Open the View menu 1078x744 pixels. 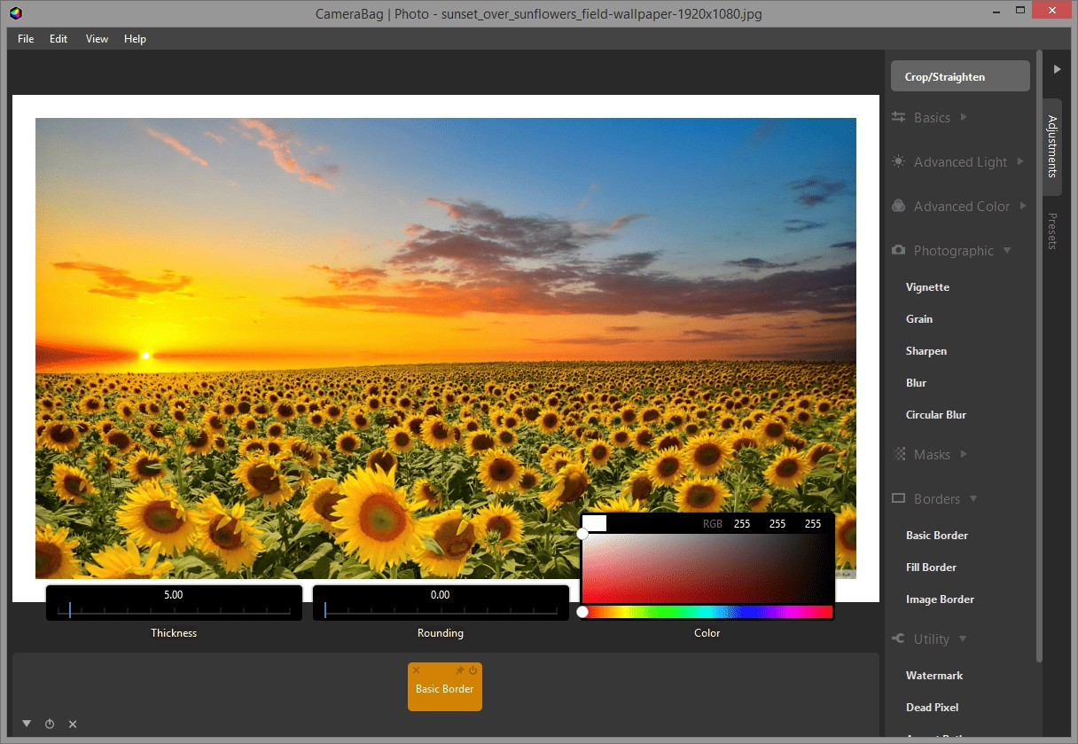[x=98, y=39]
